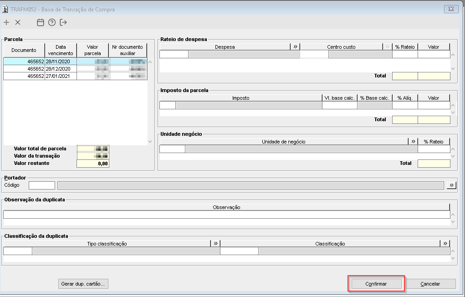Click Documento column header
The image size is (465, 297).
(24, 50)
